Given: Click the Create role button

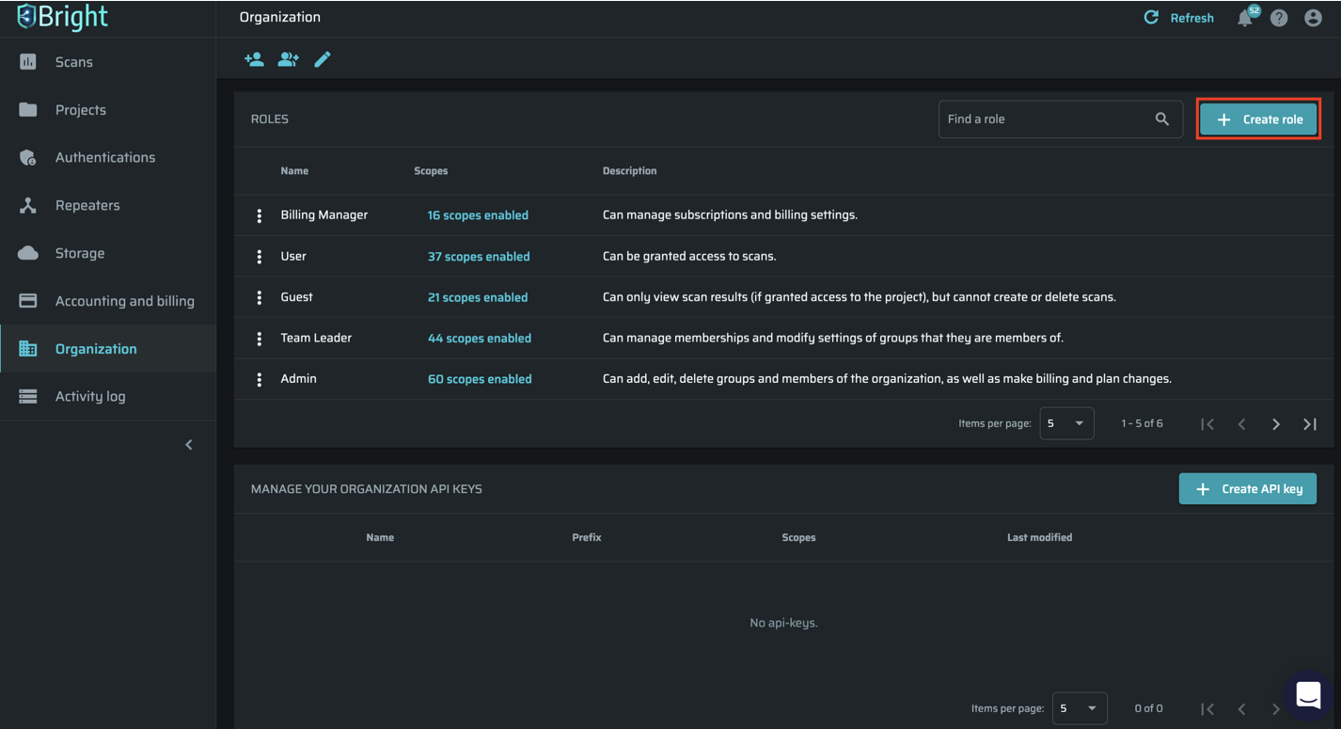Looking at the screenshot, I should (1258, 119).
